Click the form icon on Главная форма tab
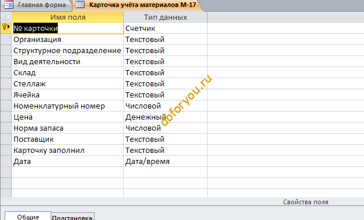The width and height of the screenshot is (364, 220). pos(9,5)
